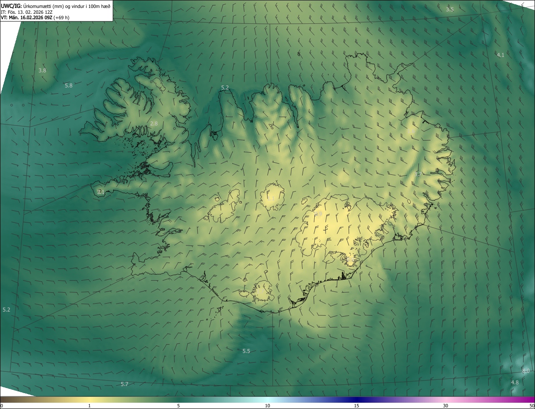This screenshot has height=409, width=535.
Task: Click the 10 tick on the color scale
Action: point(267,406)
